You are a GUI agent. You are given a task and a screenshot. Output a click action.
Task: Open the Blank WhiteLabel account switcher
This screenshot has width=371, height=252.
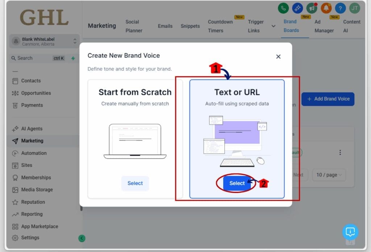pos(44,41)
